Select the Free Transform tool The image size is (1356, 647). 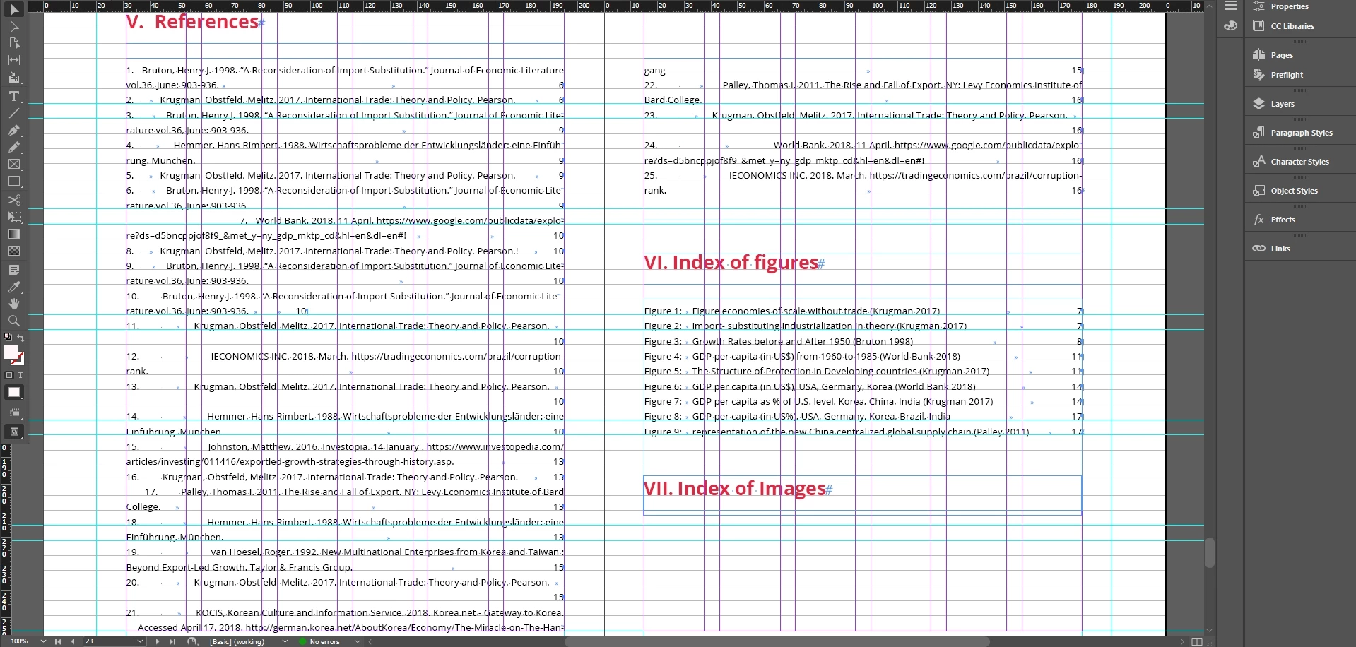point(13,217)
